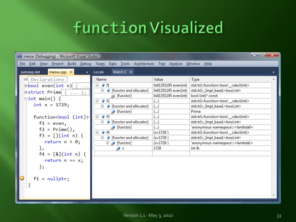
Task: Open the Build menu
Action: coord(72,64)
